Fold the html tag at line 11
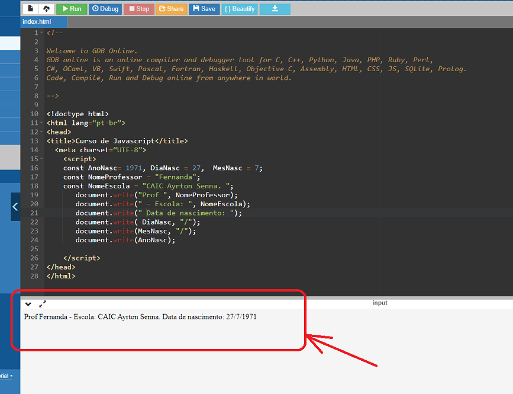This screenshot has height=394, width=513. (41, 123)
